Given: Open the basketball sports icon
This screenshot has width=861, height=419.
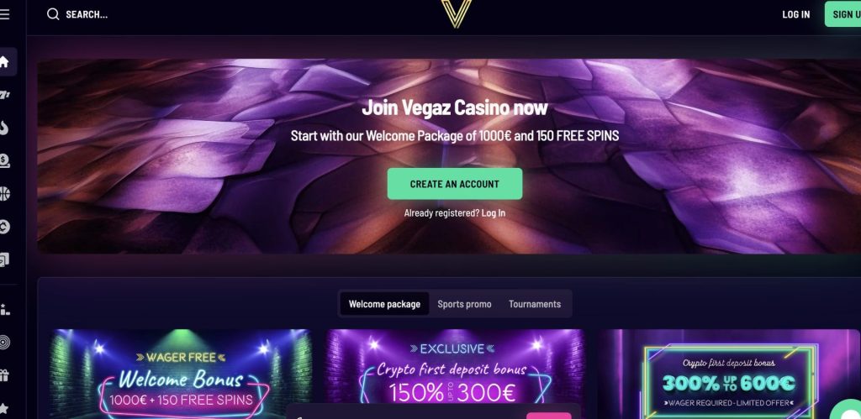Looking at the screenshot, I should [4, 194].
